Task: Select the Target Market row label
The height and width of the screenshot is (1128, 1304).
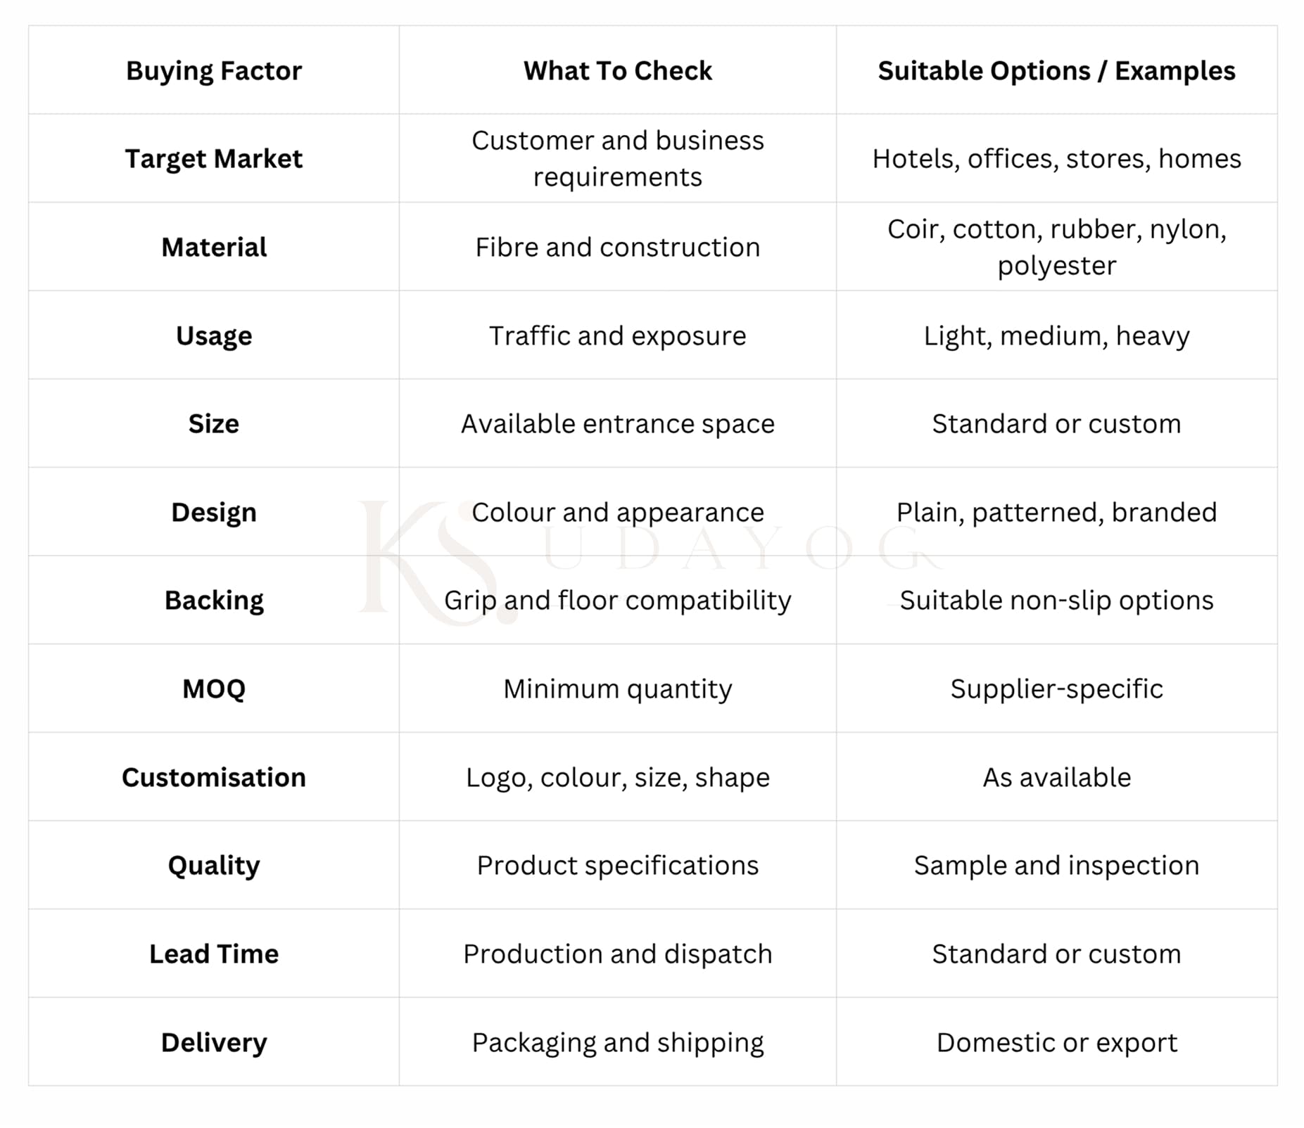Action: coord(213,159)
